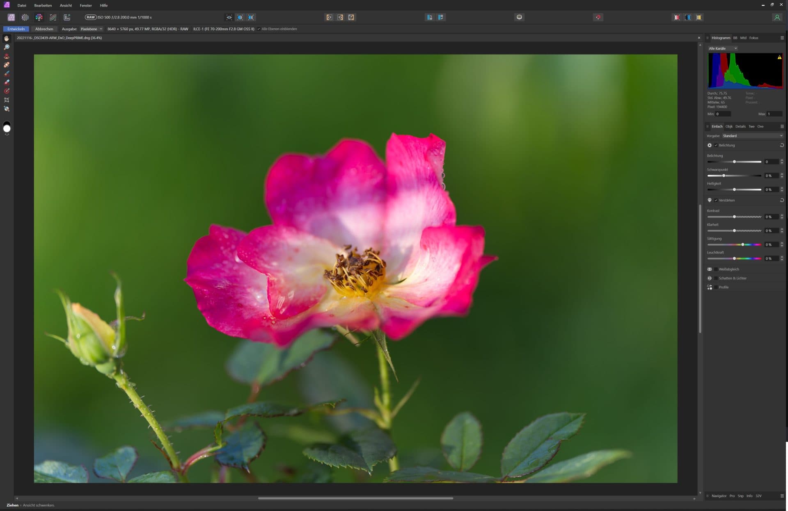The width and height of the screenshot is (788, 511).
Task: Select the Zoom tool in the left toolbar
Action: [x=7, y=47]
